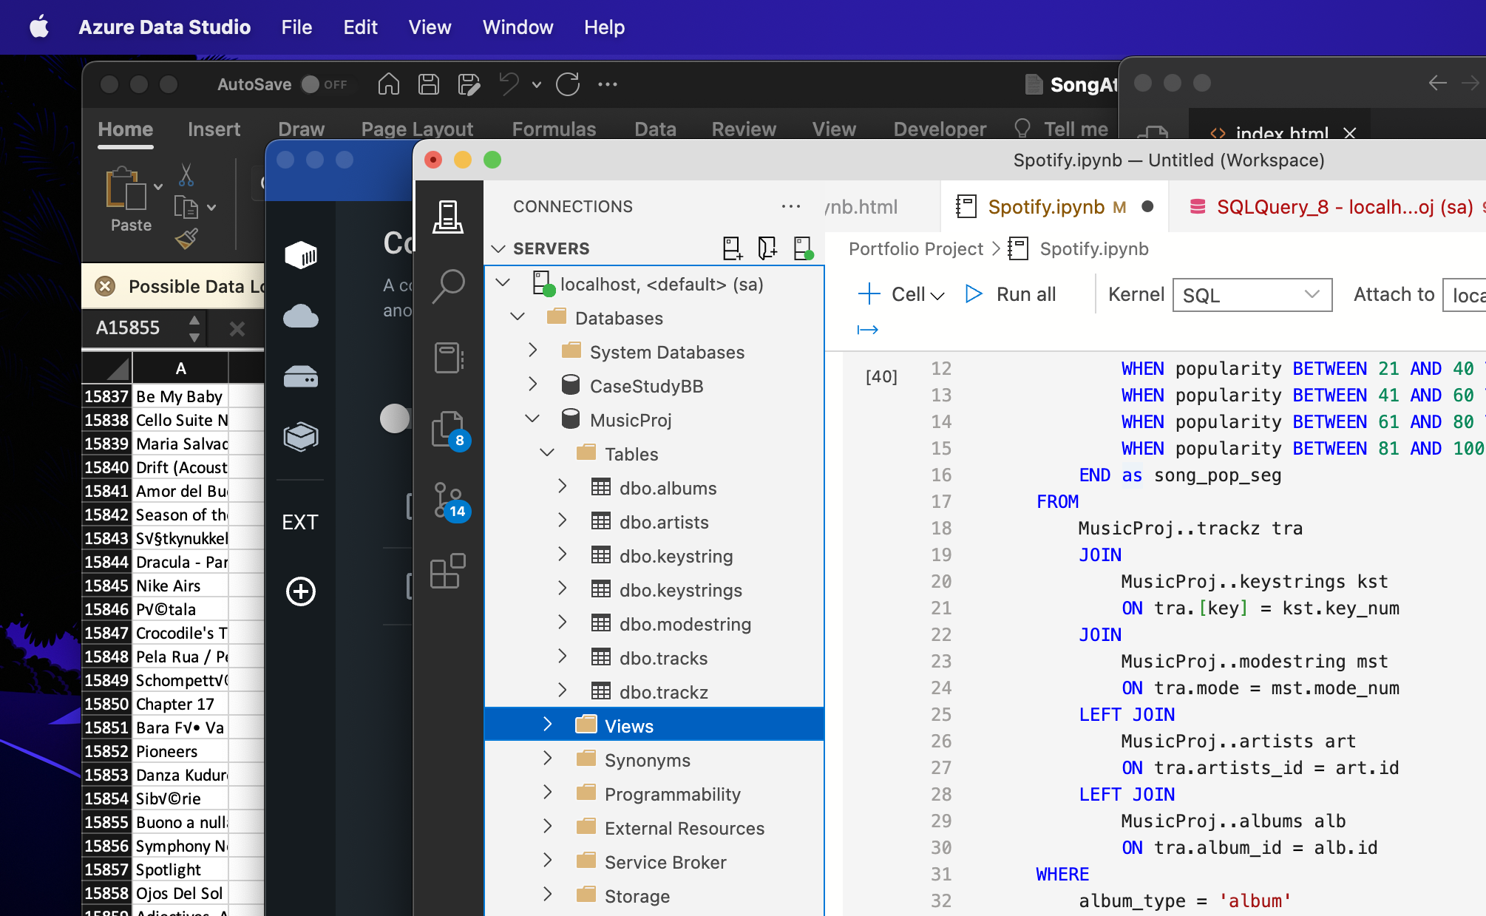Click the New Server Group icon
Screen dimensions: 1486x916
tap(767, 248)
